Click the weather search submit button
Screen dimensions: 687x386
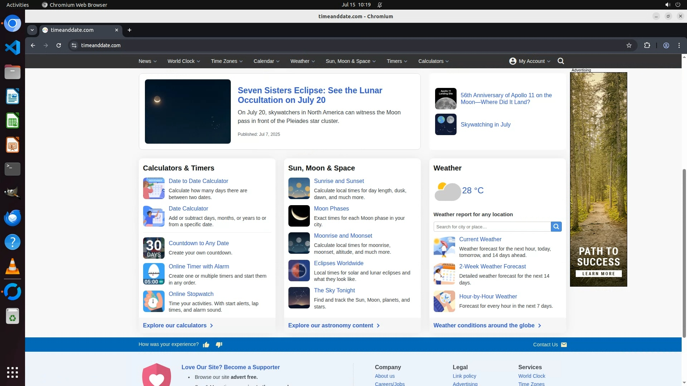(x=556, y=227)
